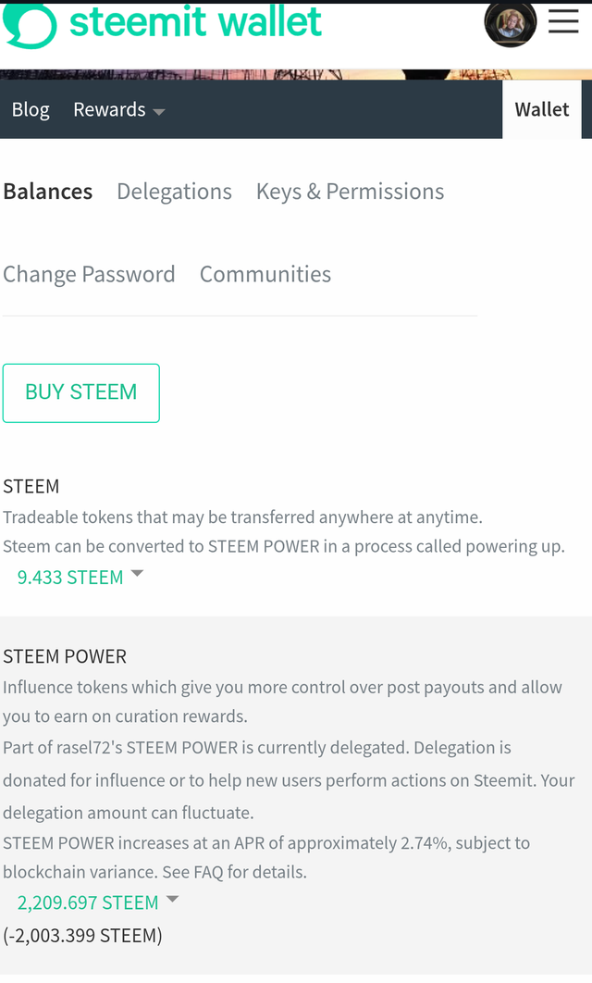Viewport: 592px width, 983px height.
Task: Open the hamburger menu icon
Action: (x=563, y=21)
